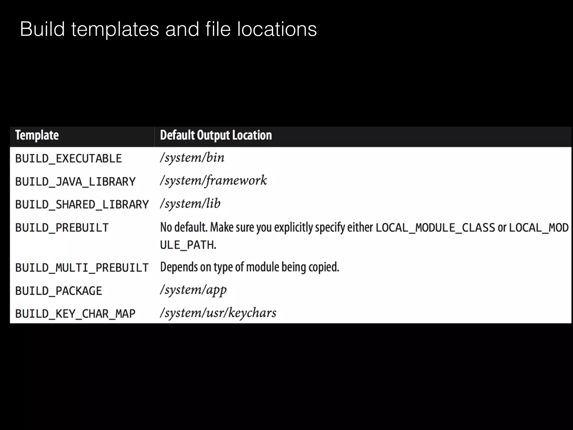Viewport: 573px width, 430px height.
Task: Click the 'No default. Make sure you explicitly' text
Action: pos(237,227)
